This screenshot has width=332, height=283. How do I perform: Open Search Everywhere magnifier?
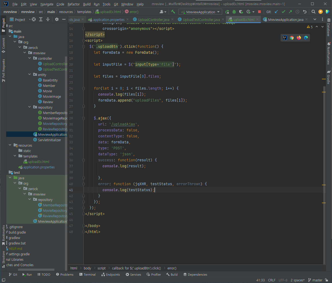tap(314, 12)
